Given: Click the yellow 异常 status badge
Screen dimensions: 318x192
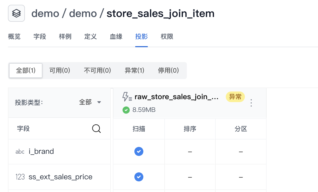Looking at the screenshot, I should pyautogui.click(x=235, y=97).
